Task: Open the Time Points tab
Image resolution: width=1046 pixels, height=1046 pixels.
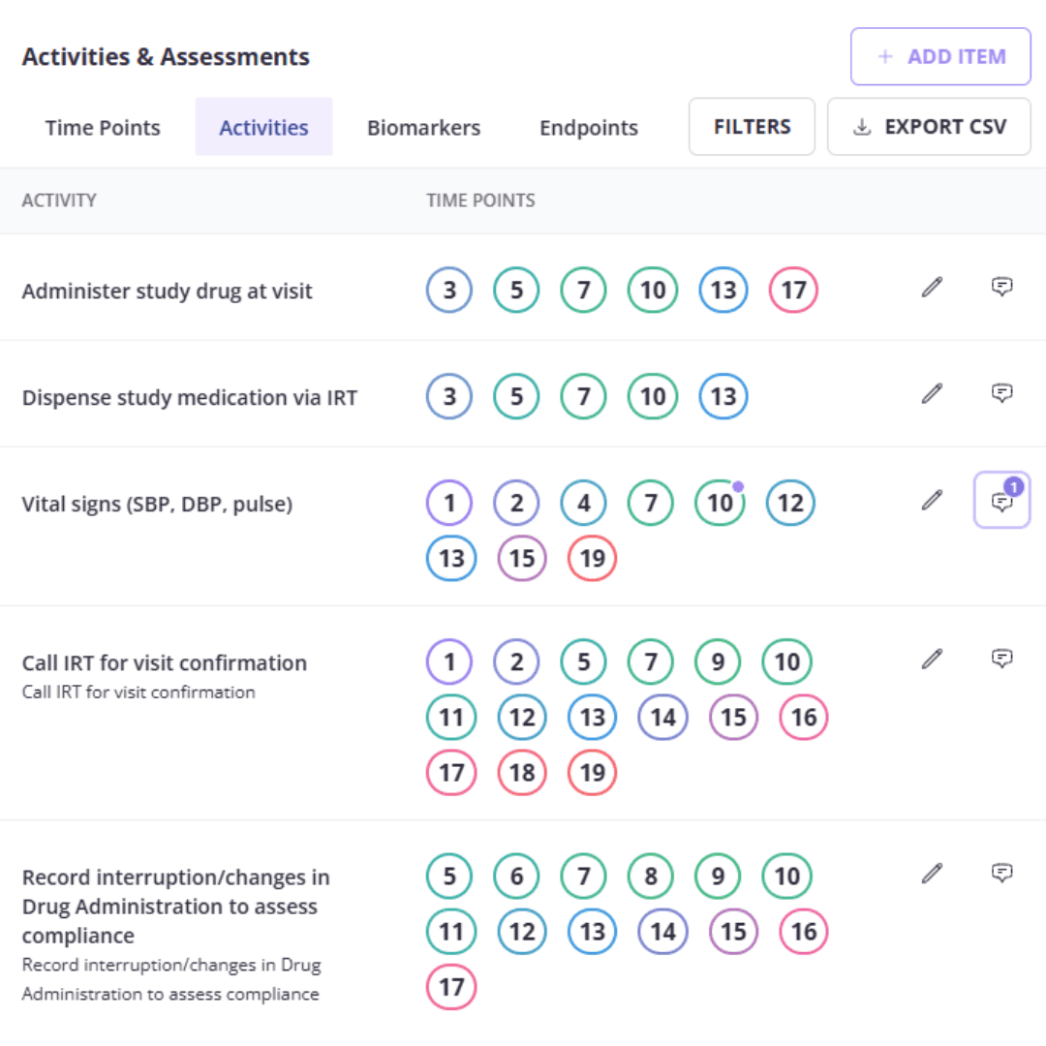Action: 103,127
